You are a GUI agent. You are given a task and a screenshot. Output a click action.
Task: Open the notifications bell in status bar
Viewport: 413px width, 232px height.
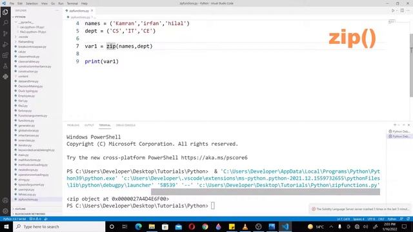408,219
